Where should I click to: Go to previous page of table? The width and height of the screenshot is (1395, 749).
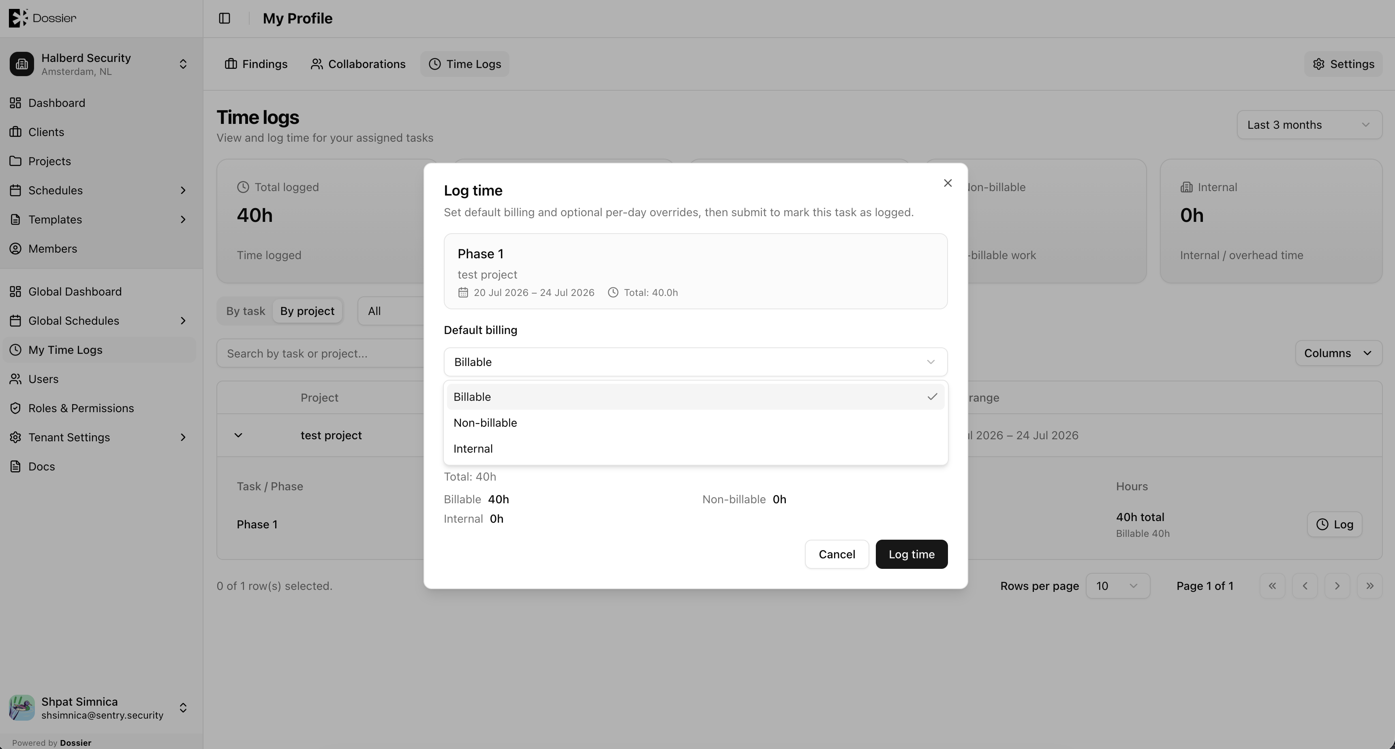pos(1305,586)
